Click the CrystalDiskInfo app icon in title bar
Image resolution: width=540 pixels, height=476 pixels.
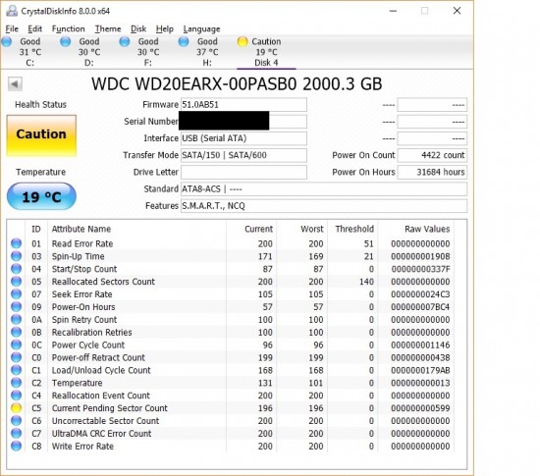point(12,11)
